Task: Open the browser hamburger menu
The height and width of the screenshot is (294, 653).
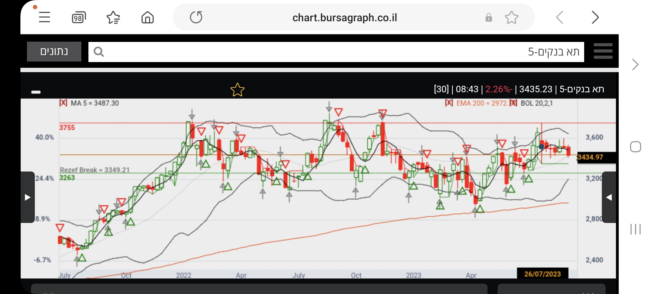Action: 44,17
